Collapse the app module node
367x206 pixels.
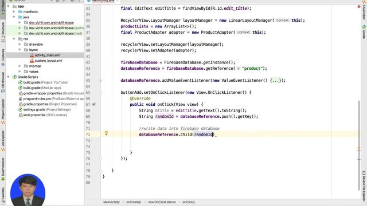(9, 6)
